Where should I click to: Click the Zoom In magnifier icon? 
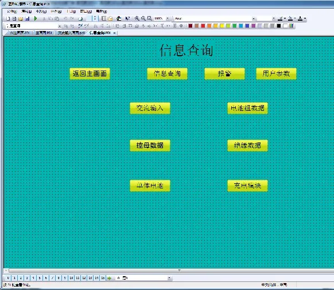(137, 18)
